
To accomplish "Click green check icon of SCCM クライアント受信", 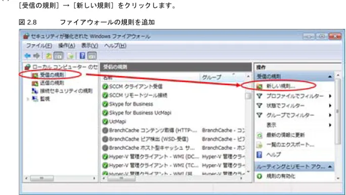I will click(105, 87).
